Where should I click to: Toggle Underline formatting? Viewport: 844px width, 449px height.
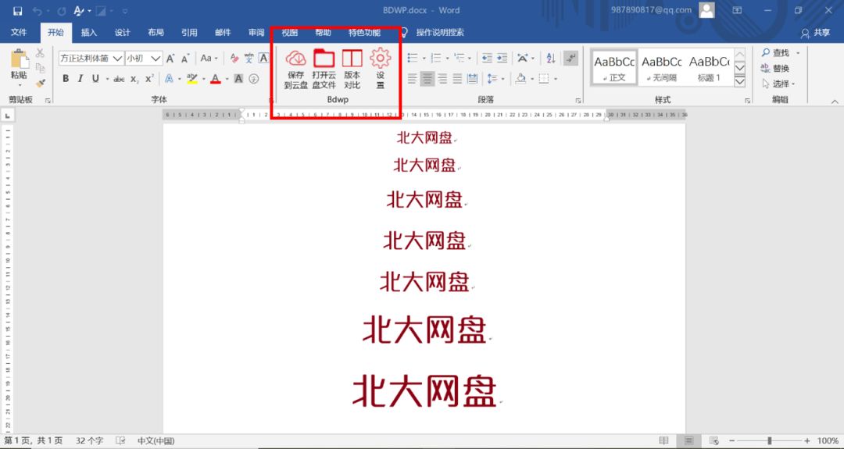pos(95,79)
